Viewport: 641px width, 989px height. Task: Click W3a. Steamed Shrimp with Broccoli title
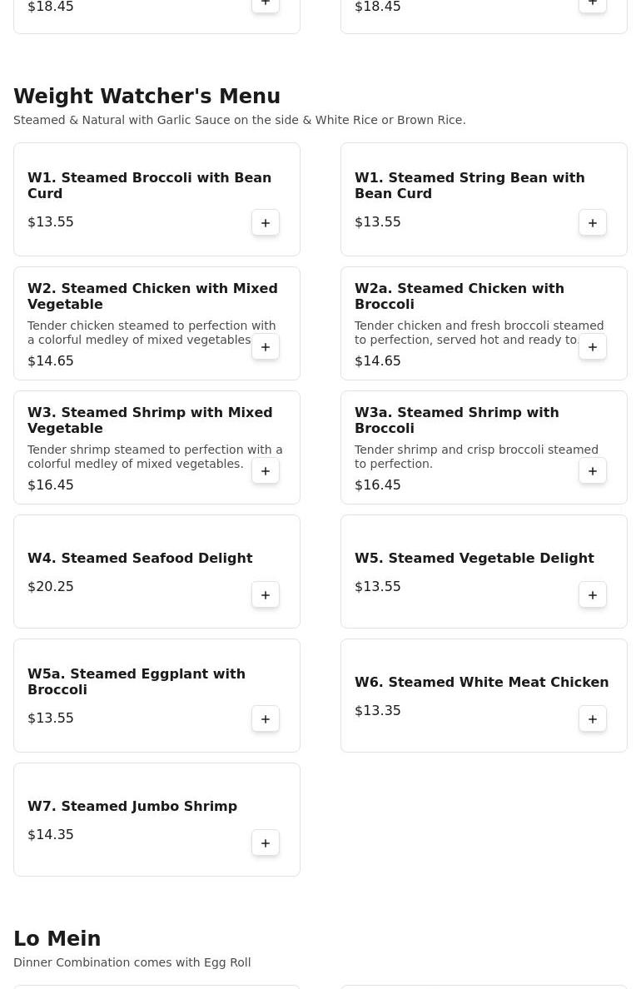coord(456,420)
